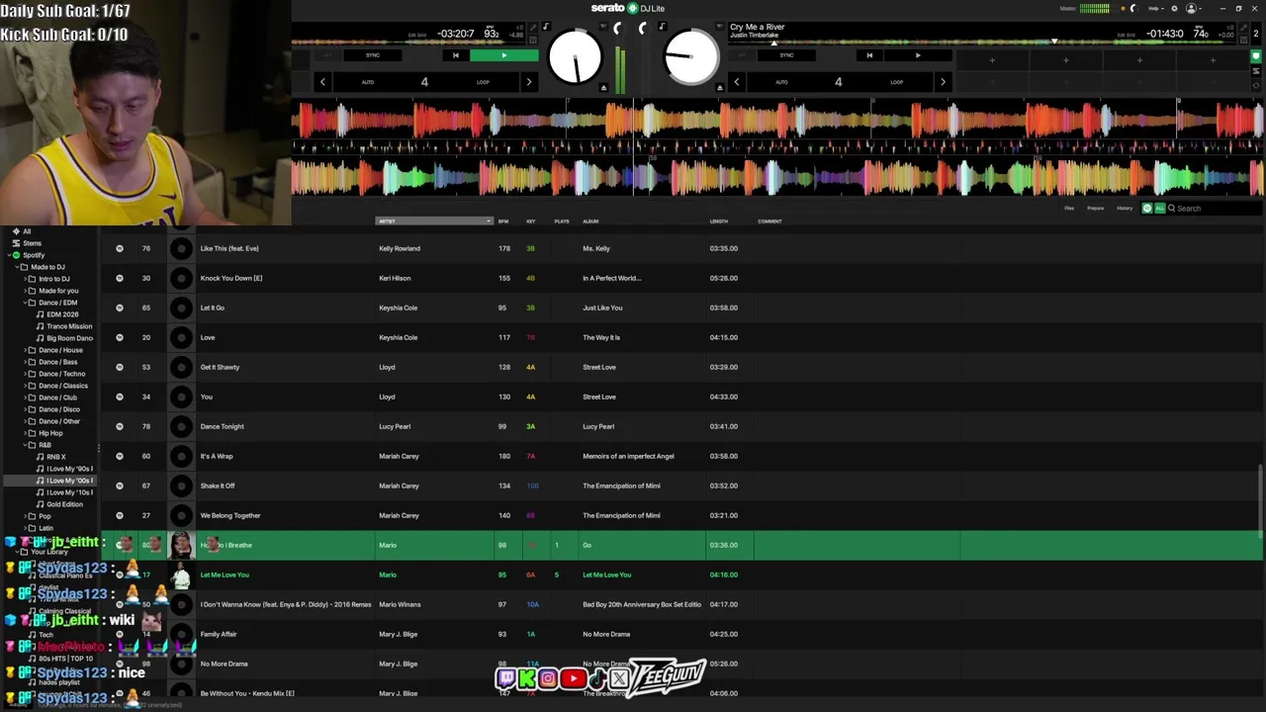Click the cue/previous button on left deck
Viewport: 1266px width, 712px height.
[x=455, y=55]
